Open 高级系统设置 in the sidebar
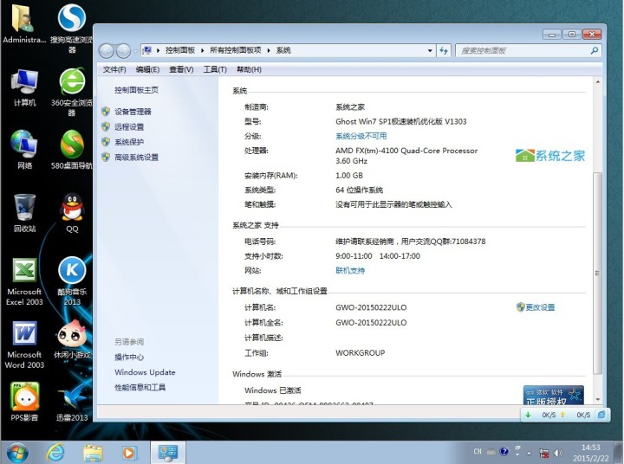624x464 pixels. click(x=136, y=157)
